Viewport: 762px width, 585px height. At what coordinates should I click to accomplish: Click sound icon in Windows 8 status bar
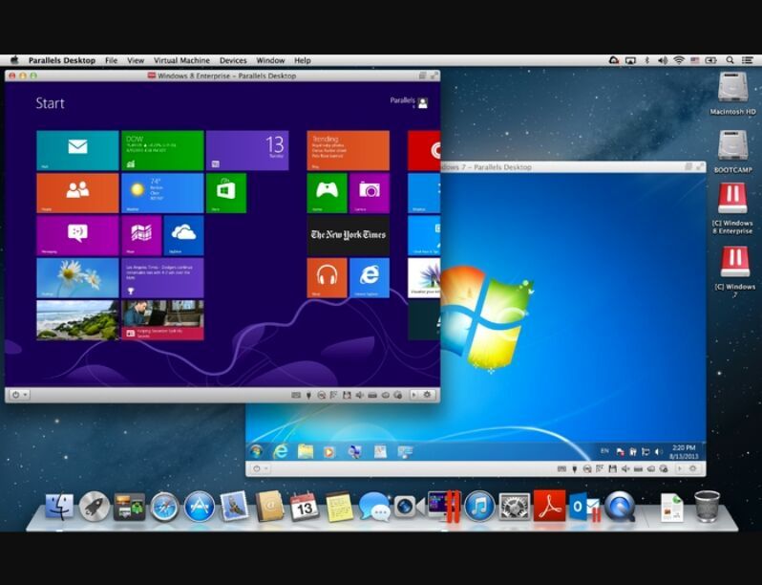point(359,395)
